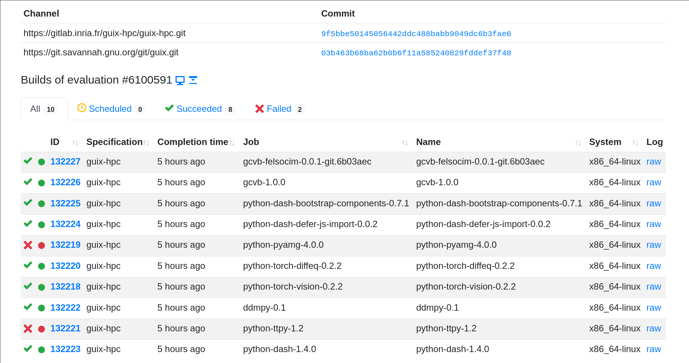This screenshot has width=689, height=363.
Task: Open build 132224 details
Action: tap(65, 224)
